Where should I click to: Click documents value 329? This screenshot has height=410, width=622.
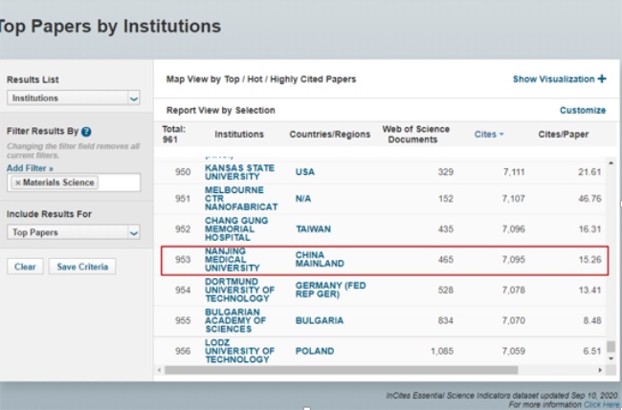pos(446,172)
